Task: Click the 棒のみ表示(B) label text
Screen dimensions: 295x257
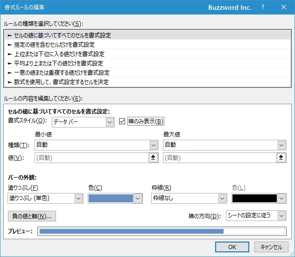Action: coord(146,121)
